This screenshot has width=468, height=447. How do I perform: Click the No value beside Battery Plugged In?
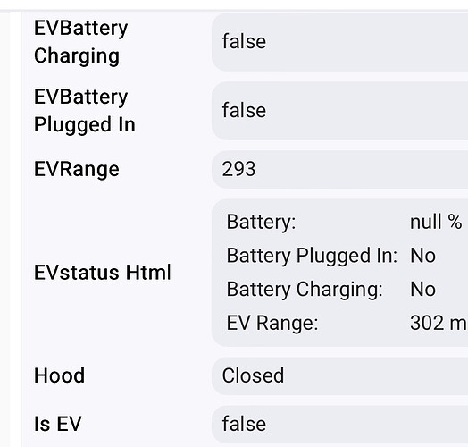(x=423, y=256)
